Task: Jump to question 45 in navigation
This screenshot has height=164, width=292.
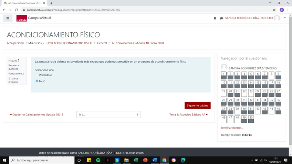Action: pyautogui.click(x=279, y=110)
